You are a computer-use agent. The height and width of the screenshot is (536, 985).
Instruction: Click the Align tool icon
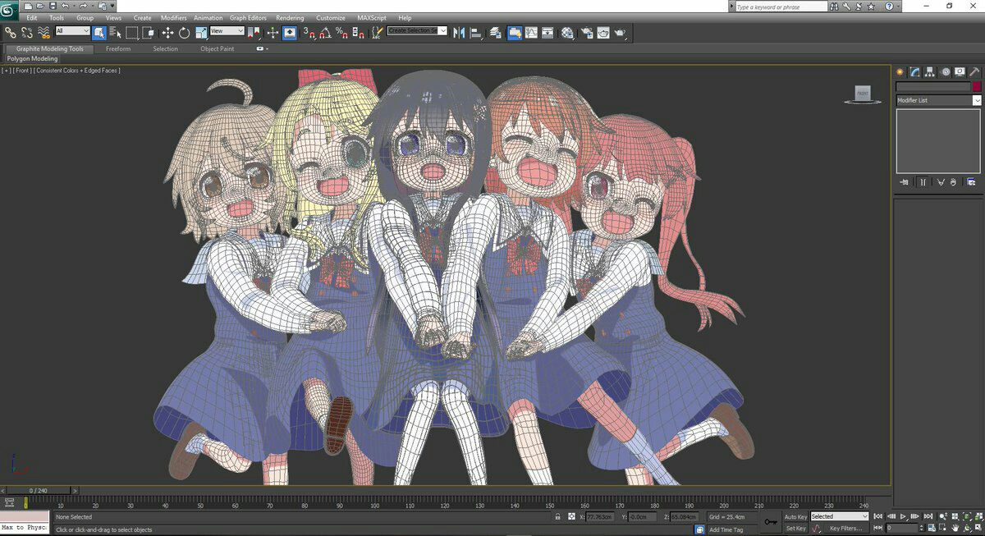[x=475, y=33]
